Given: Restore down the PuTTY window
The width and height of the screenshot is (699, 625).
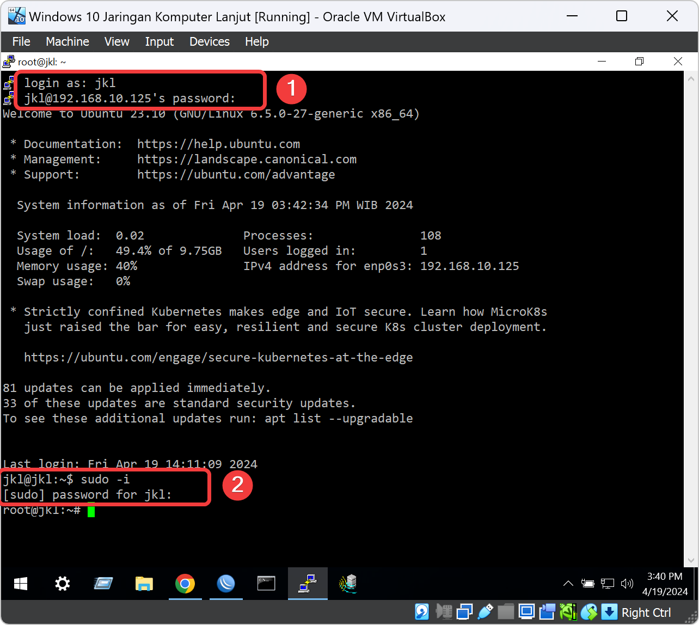Looking at the screenshot, I should click(x=640, y=62).
